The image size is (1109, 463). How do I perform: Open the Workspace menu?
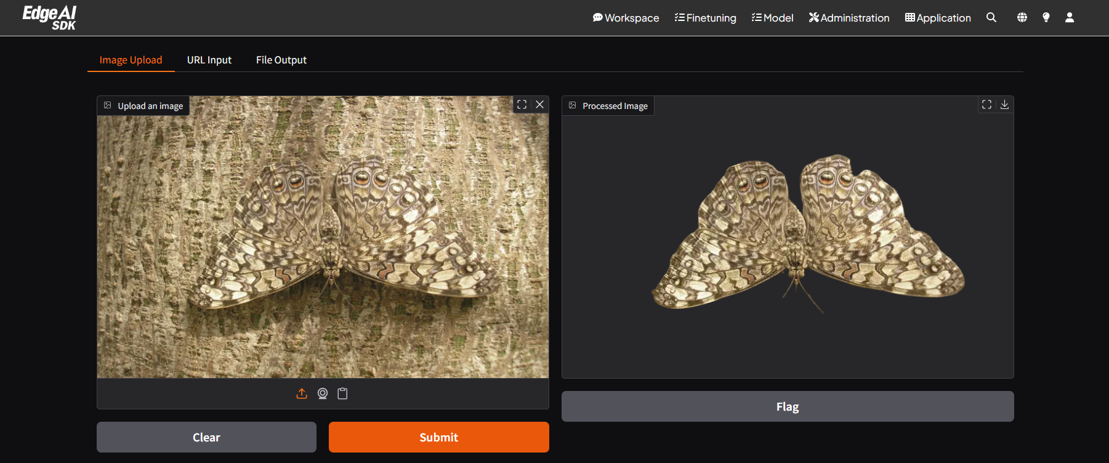pos(626,18)
